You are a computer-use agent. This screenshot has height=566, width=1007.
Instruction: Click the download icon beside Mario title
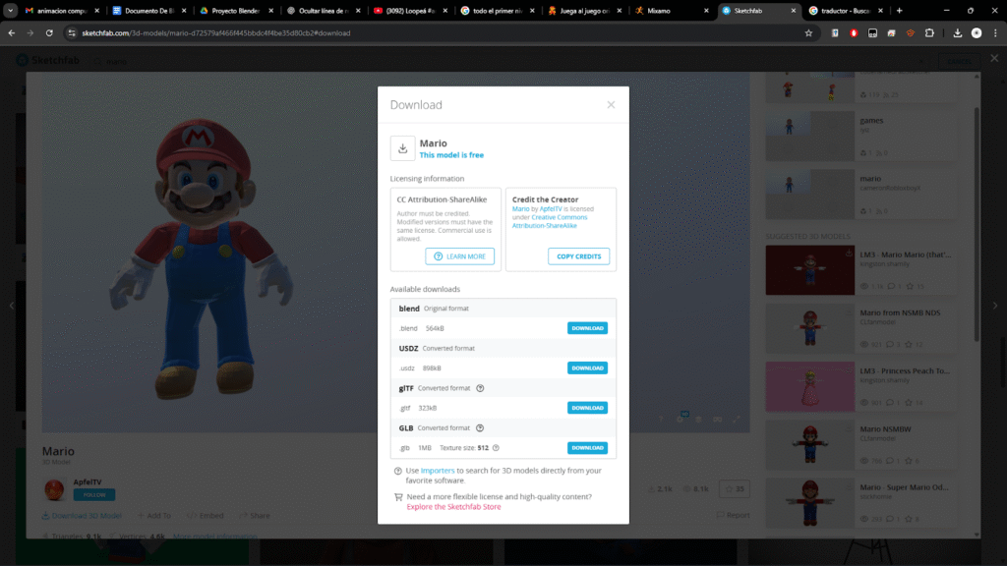(x=402, y=148)
